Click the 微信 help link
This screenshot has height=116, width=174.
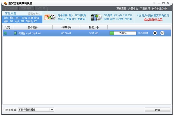coord(36,18)
